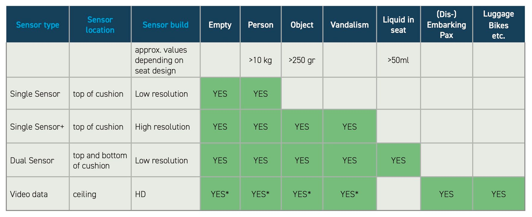
Task: Click the ">250 gr" threshold cell
Action: click(x=302, y=60)
